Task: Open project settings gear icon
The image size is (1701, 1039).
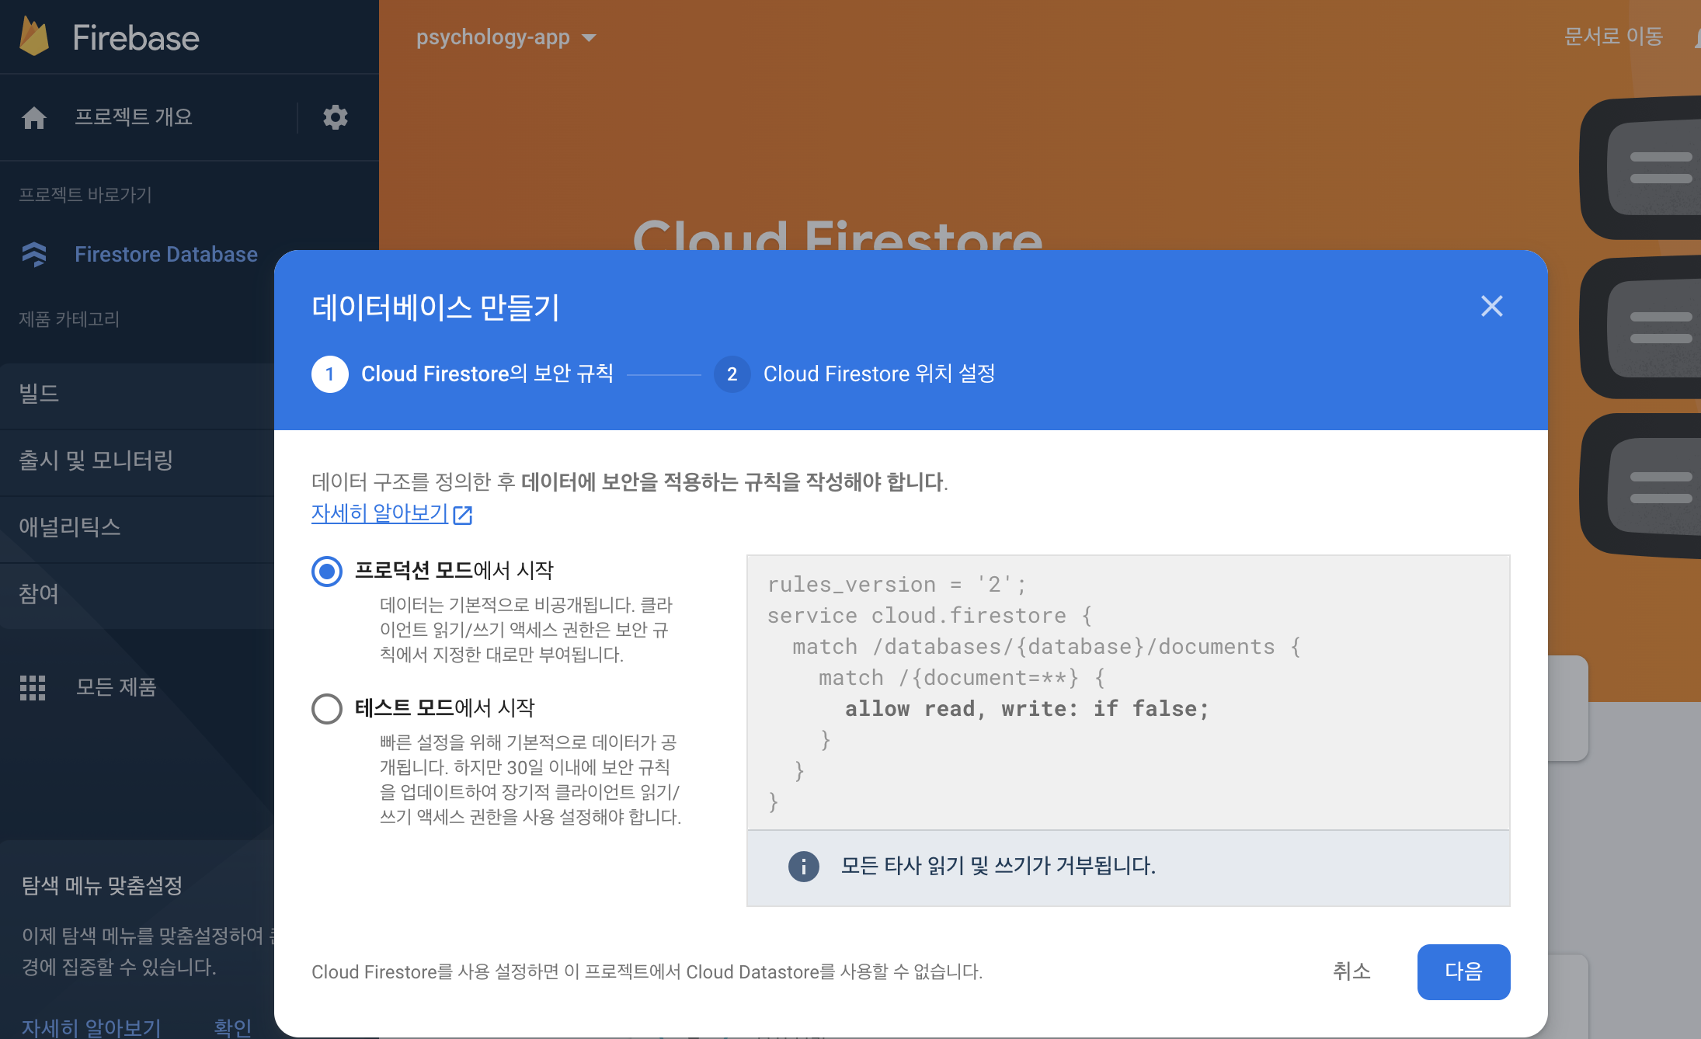Action: click(x=335, y=117)
